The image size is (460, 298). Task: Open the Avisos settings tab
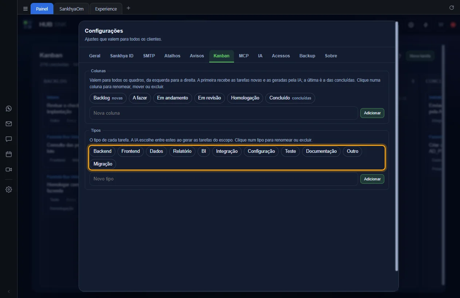[x=197, y=56]
